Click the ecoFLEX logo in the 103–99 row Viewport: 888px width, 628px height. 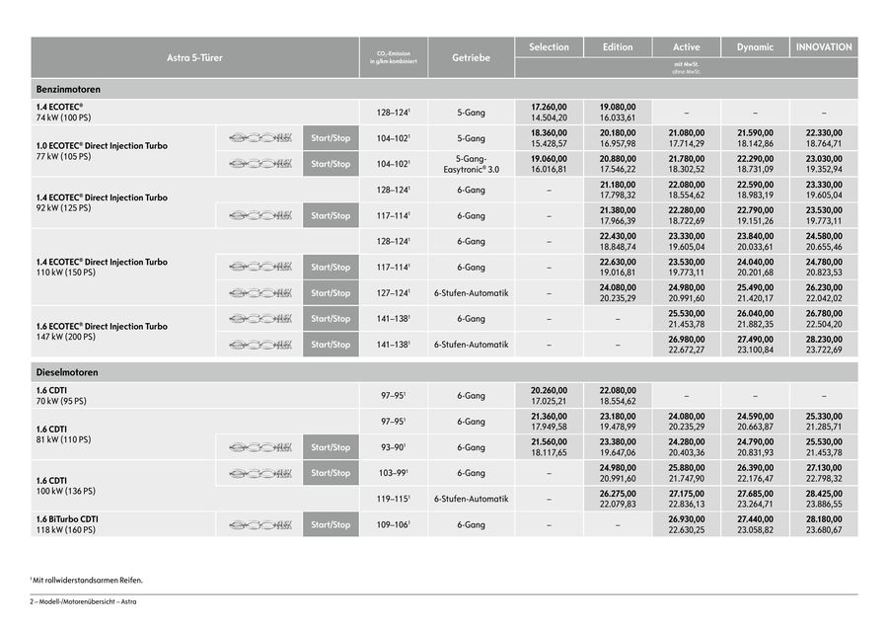(259, 473)
